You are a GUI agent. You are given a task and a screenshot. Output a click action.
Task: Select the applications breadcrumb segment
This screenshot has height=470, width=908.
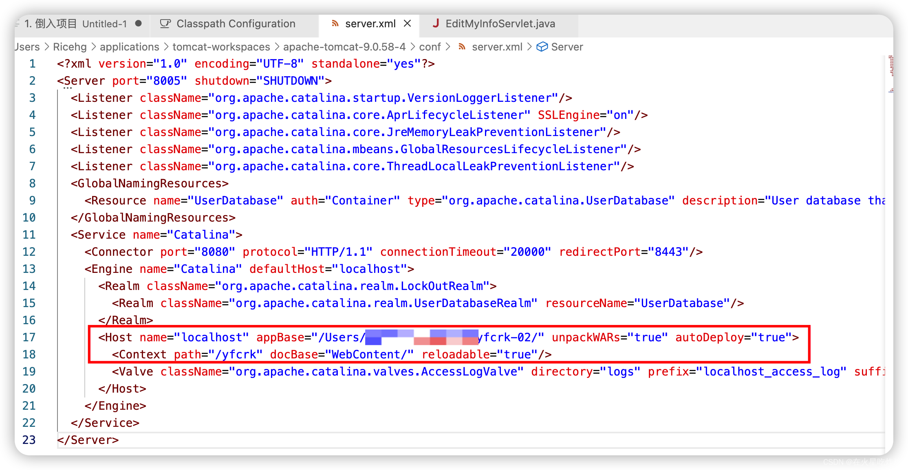pyautogui.click(x=129, y=47)
